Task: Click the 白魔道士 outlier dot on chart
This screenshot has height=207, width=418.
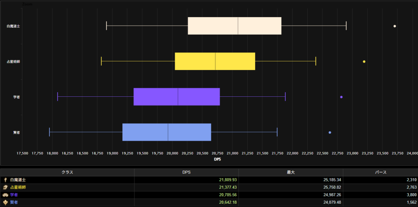Action: click(395, 26)
